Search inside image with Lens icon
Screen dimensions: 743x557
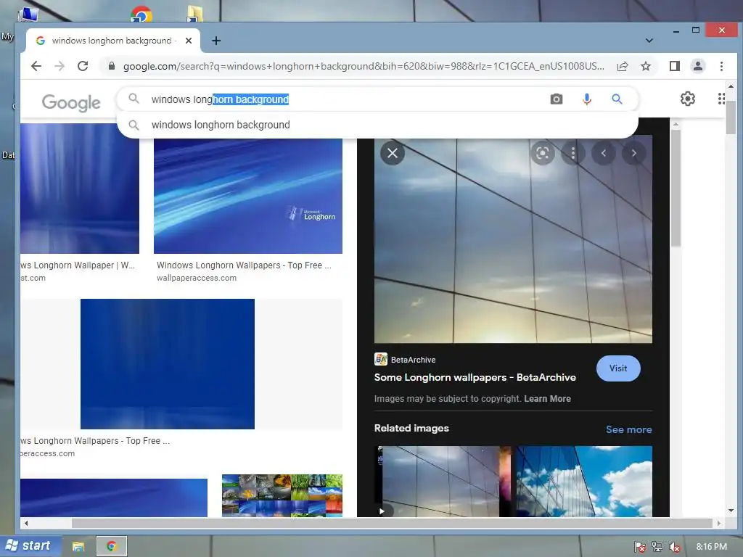(543, 153)
